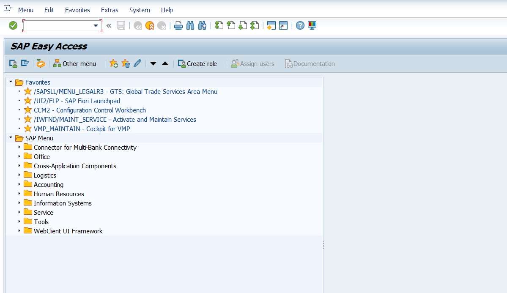Click the Delete Favorites star icon
This screenshot has height=293, width=507.
point(126,63)
